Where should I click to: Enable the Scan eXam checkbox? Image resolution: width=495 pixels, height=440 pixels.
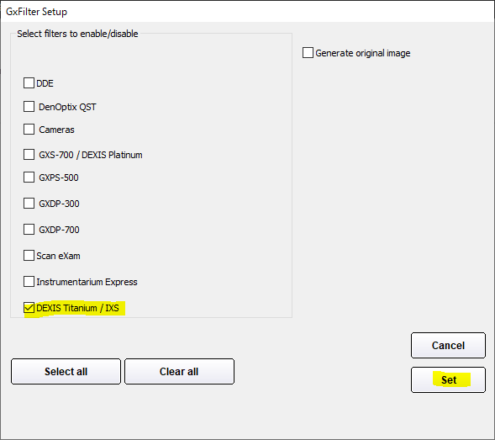tap(29, 256)
